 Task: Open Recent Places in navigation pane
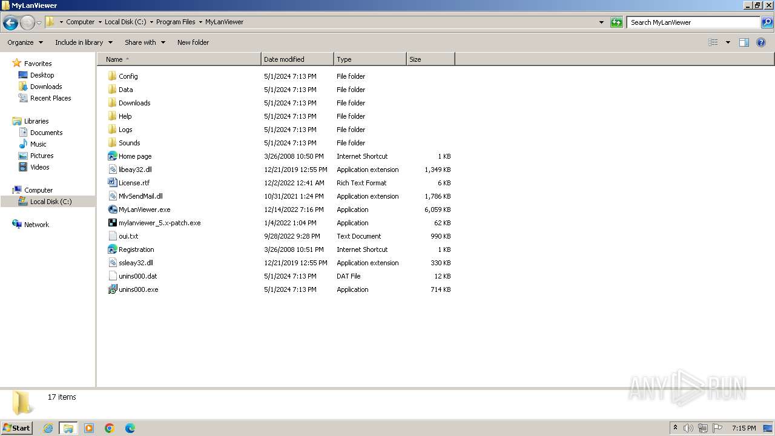[50, 98]
